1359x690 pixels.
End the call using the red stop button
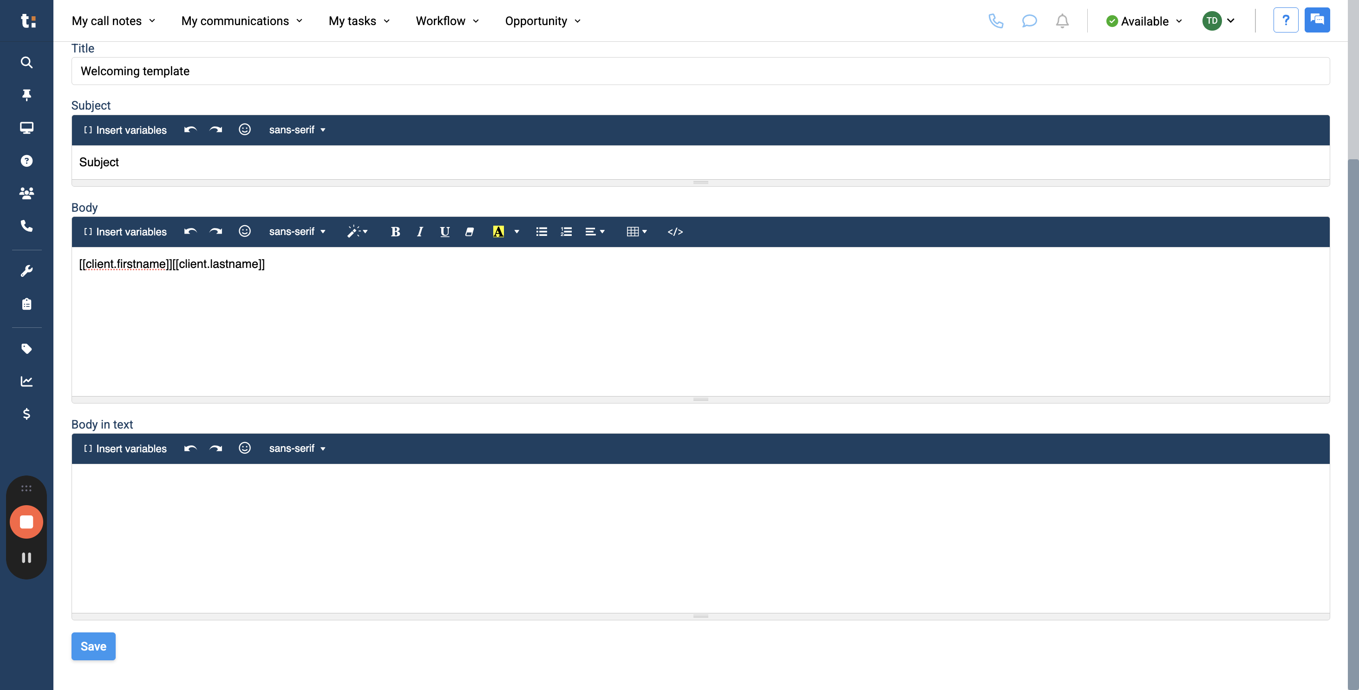(26, 522)
